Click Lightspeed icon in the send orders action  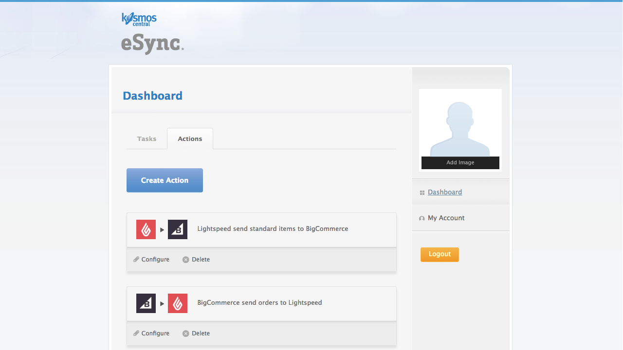[178, 303]
